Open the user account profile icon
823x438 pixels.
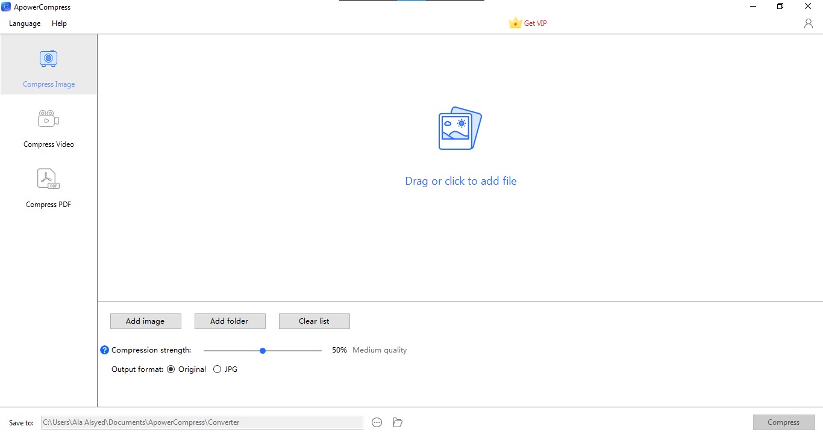coord(809,23)
